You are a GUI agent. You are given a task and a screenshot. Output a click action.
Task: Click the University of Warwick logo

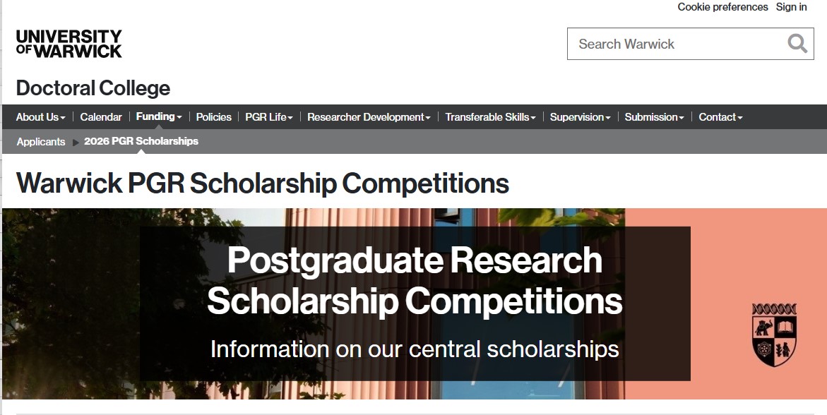(69, 44)
